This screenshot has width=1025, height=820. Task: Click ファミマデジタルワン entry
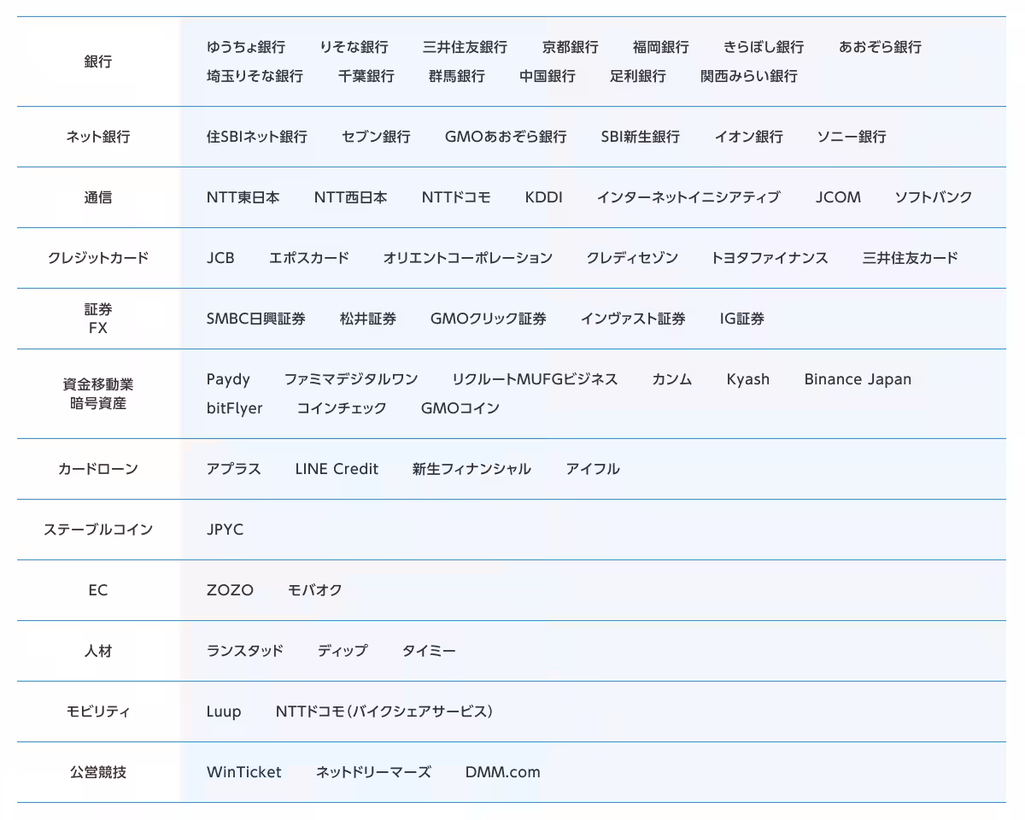[x=351, y=379]
